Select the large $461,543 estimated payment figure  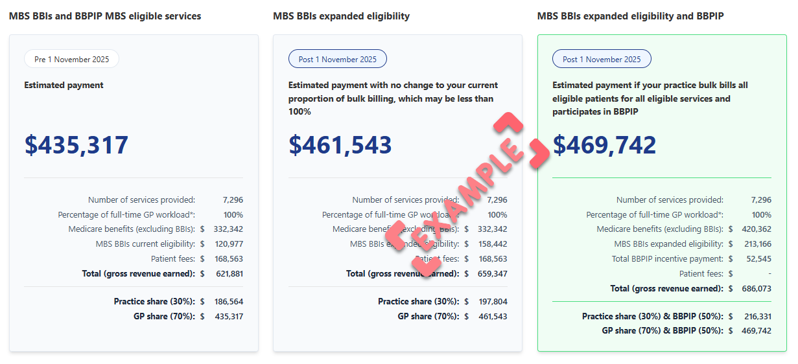tap(340, 144)
